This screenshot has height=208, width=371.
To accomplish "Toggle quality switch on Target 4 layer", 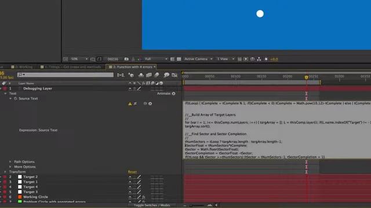I will click(x=139, y=187).
